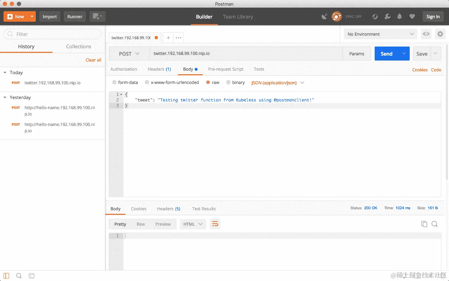
Task: Toggle the line wrap icon
Action: 215,224
